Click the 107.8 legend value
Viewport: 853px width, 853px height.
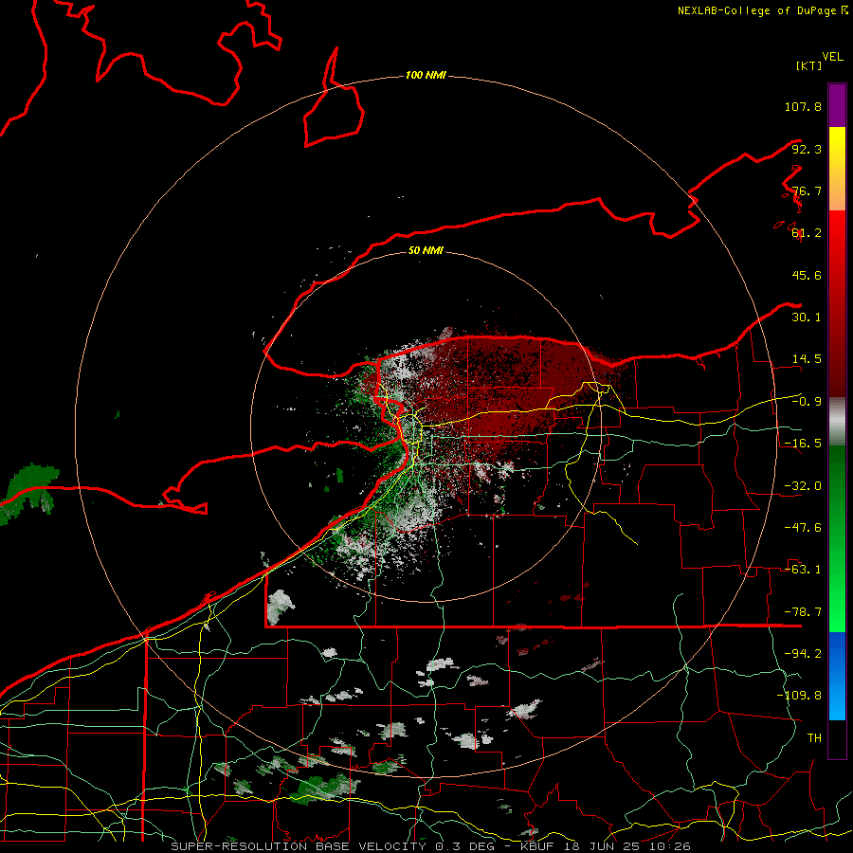pyautogui.click(x=803, y=106)
